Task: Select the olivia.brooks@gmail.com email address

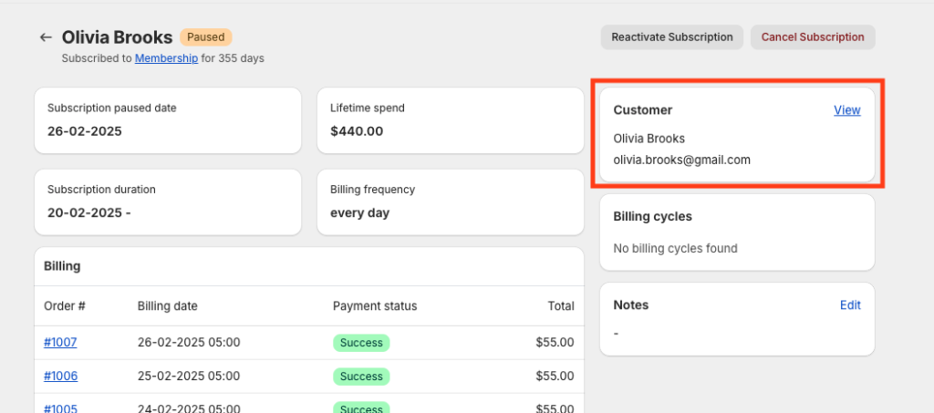Action: (x=681, y=160)
